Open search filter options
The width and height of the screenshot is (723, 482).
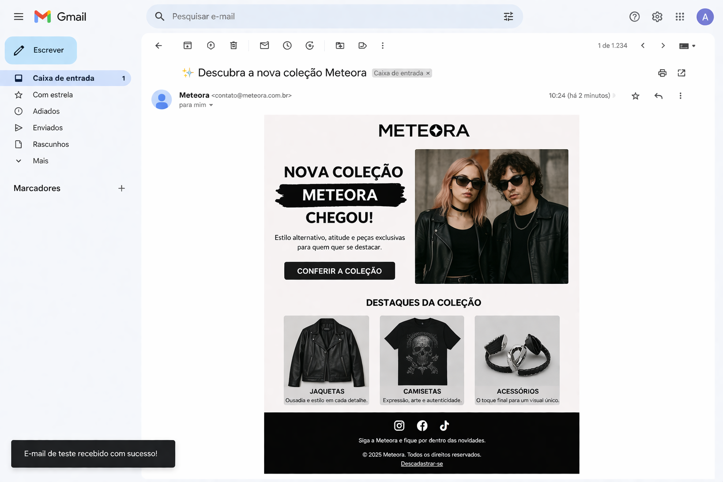[508, 16]
